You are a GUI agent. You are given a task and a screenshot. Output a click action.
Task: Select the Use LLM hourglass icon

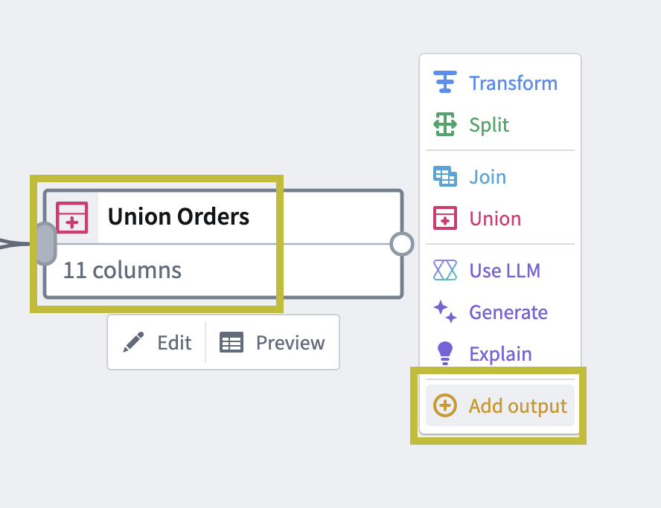[x=444, y=270]
